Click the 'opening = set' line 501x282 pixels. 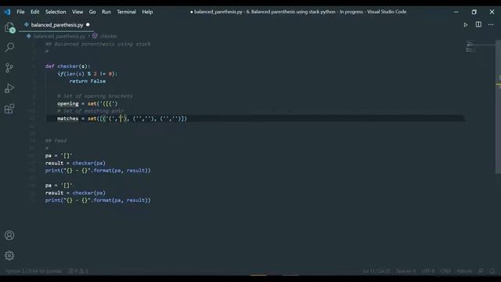coord(88,103)
